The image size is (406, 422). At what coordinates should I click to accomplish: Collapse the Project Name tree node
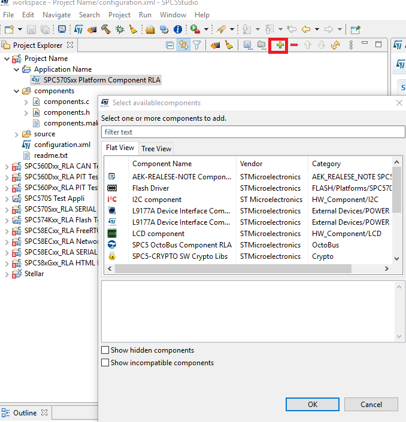[x=7, y=59]
